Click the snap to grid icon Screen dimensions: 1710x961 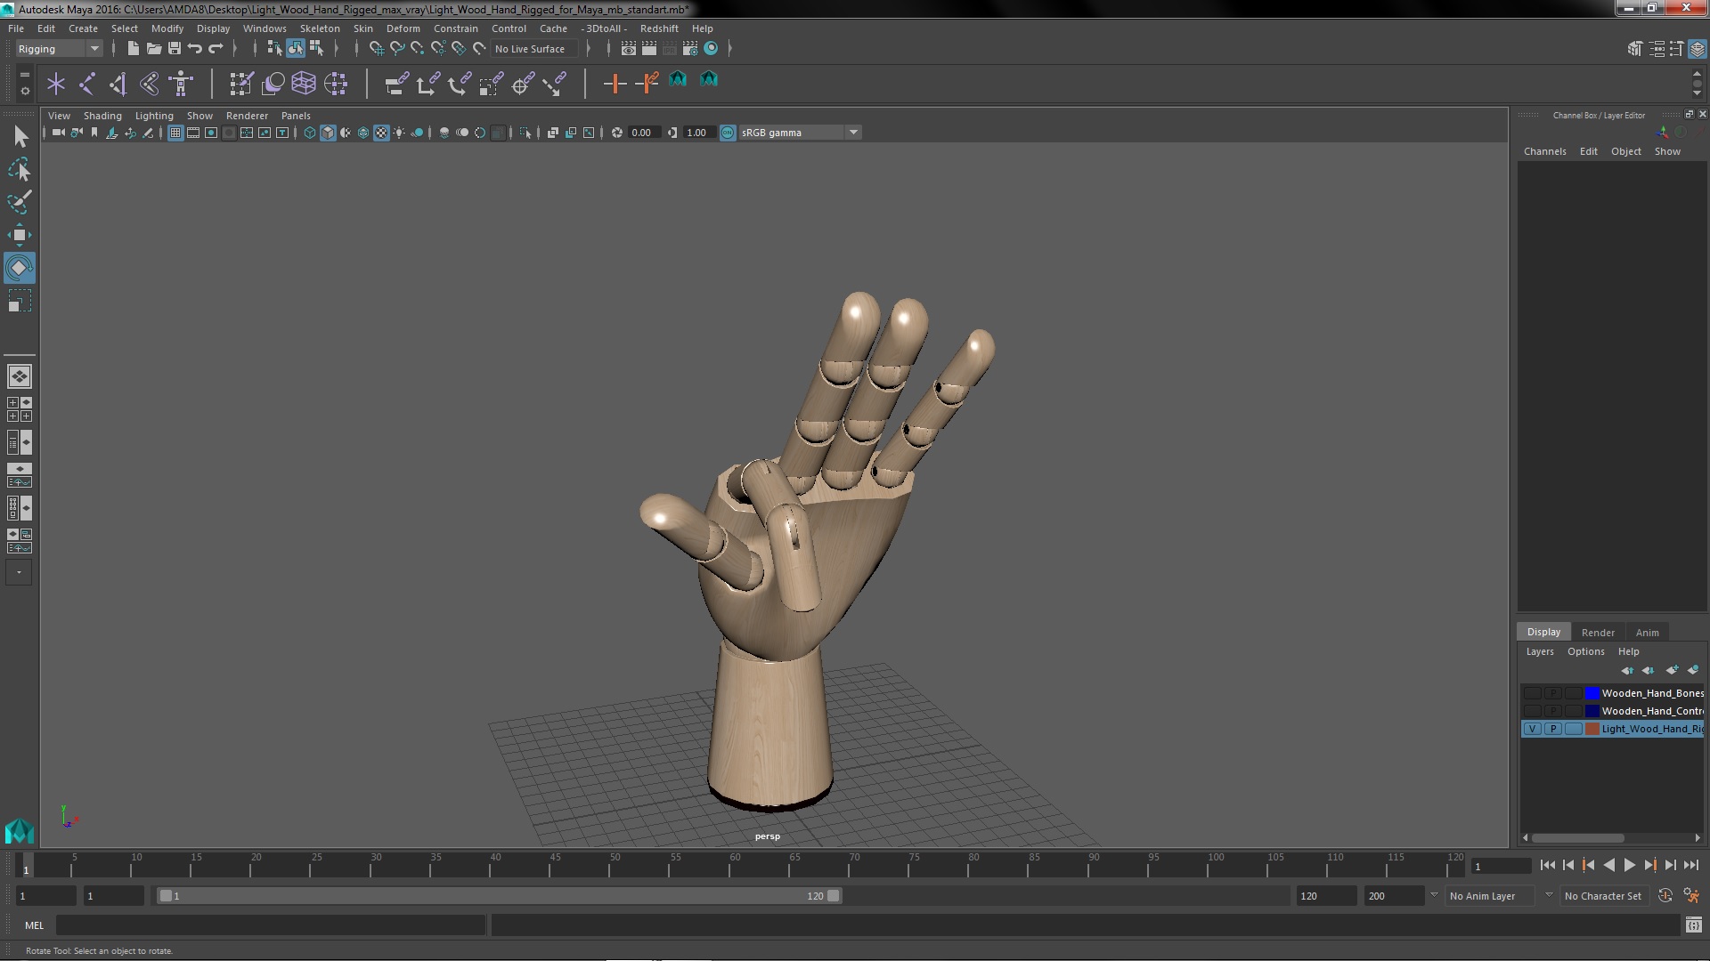pos(376,48)
